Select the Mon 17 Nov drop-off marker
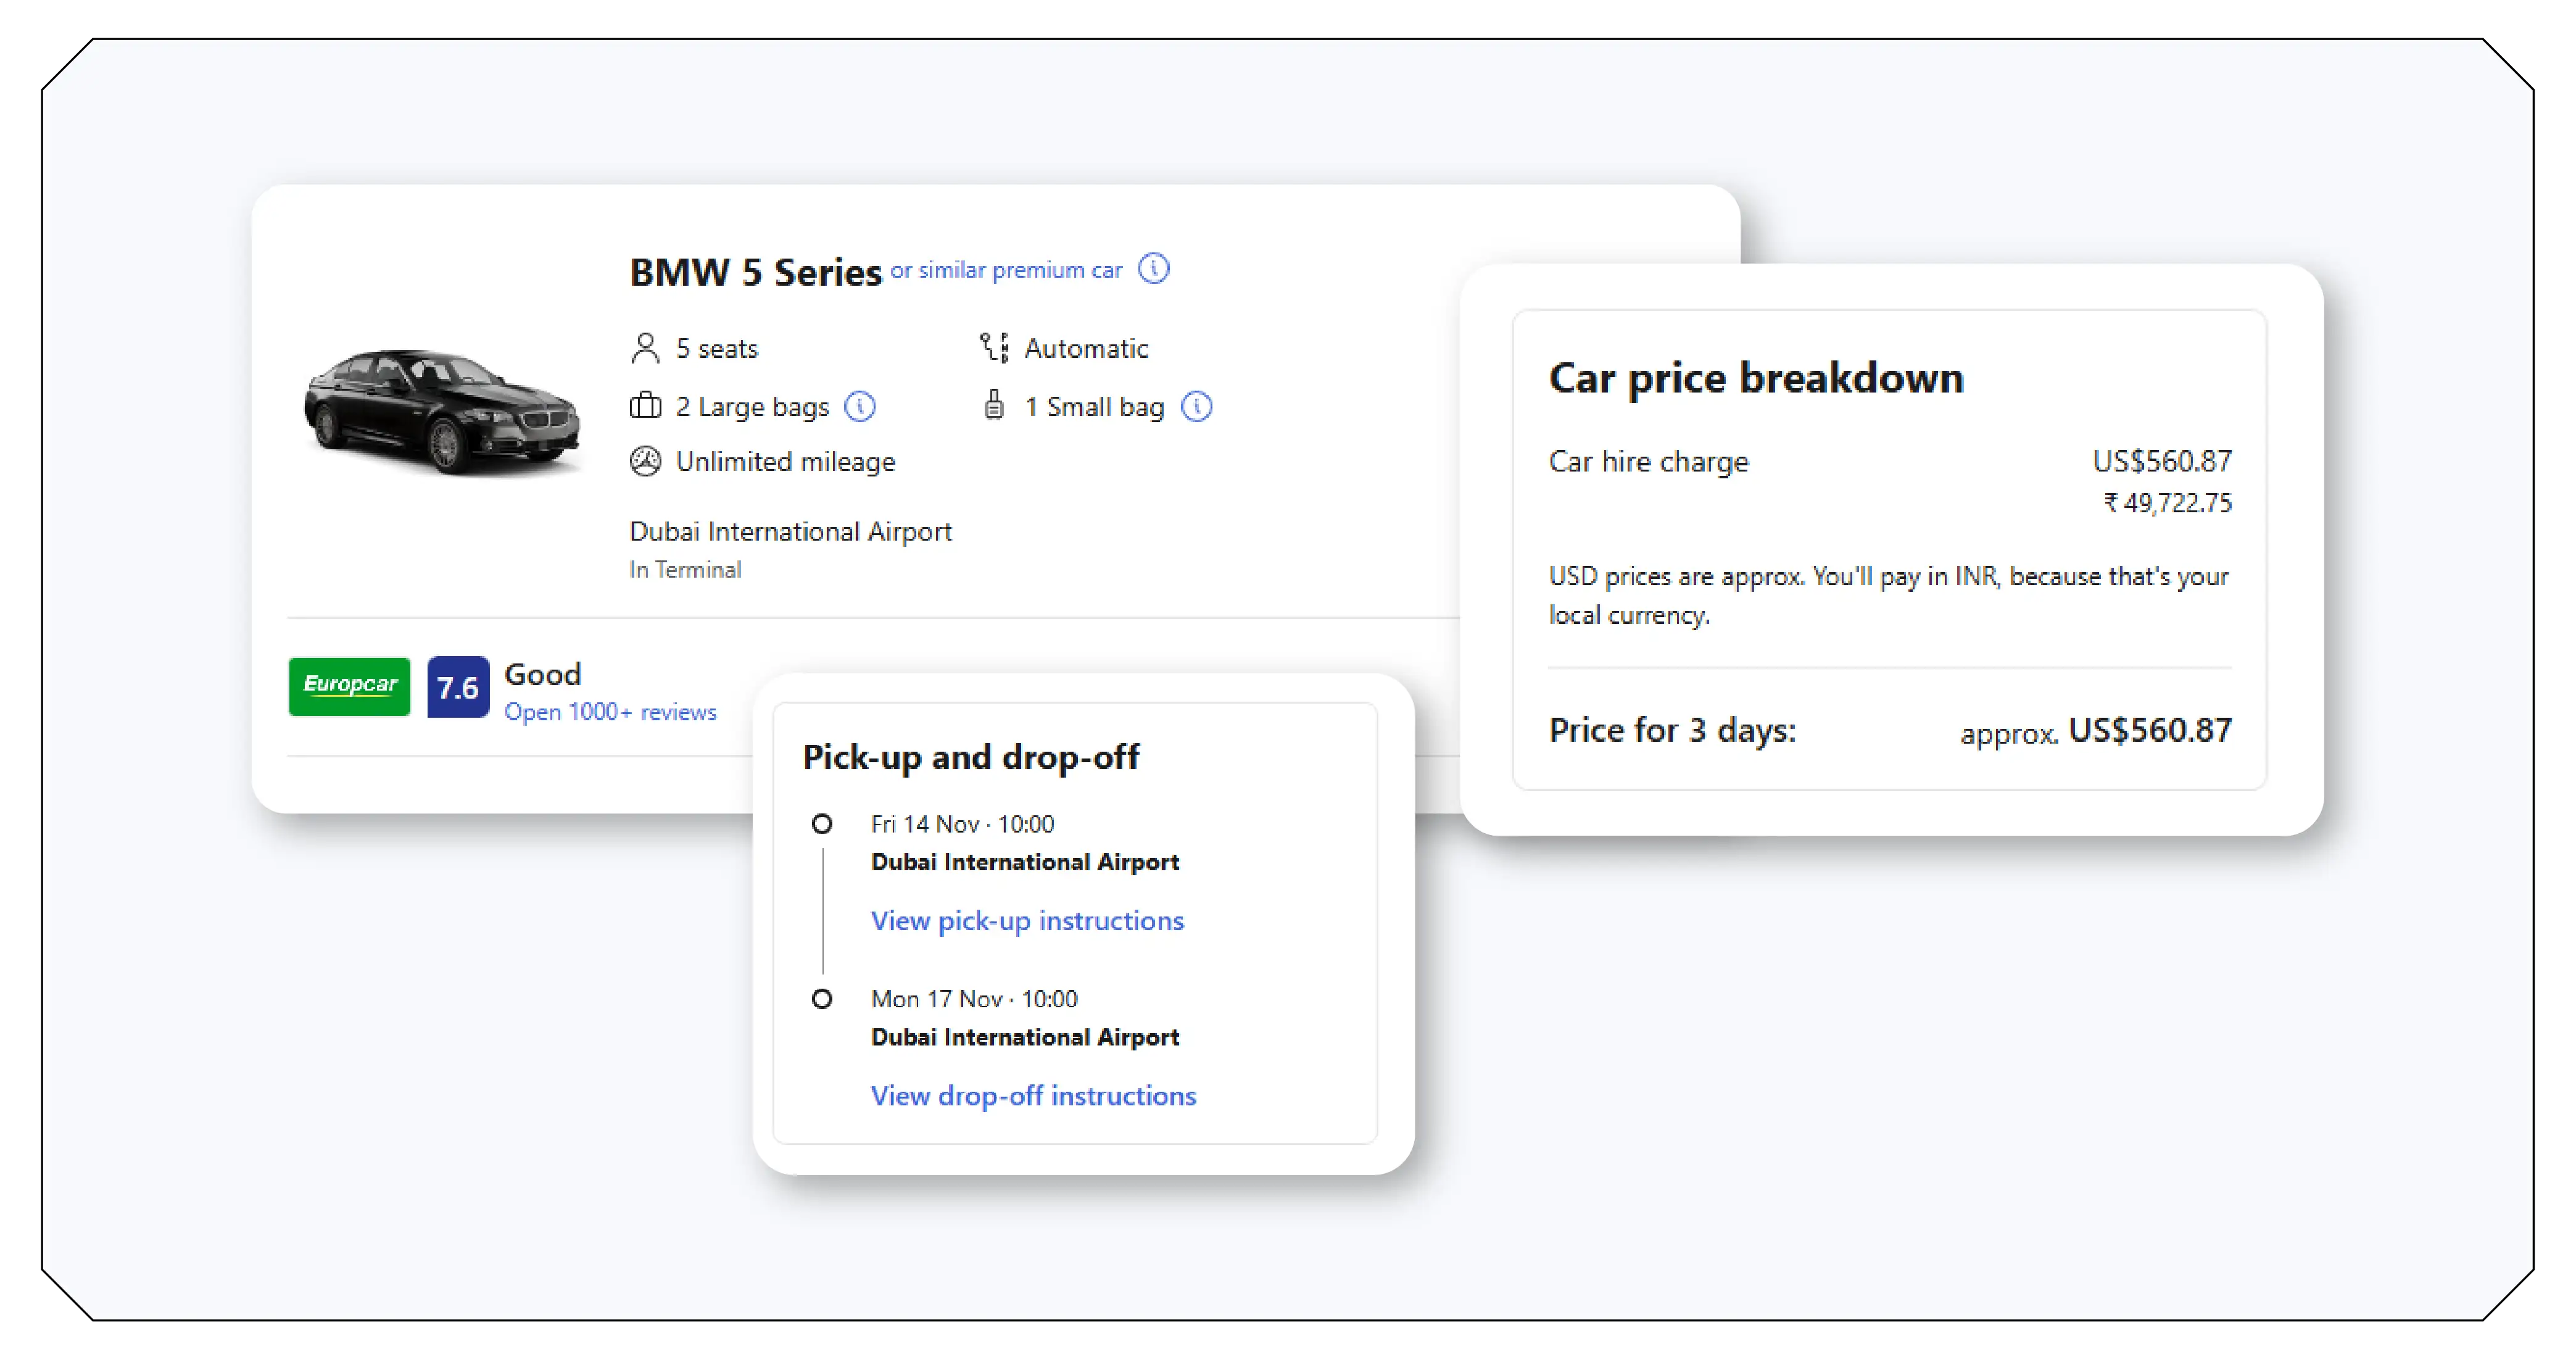2576x1359 pixels. pyautogui.click(x=822, y=998)
